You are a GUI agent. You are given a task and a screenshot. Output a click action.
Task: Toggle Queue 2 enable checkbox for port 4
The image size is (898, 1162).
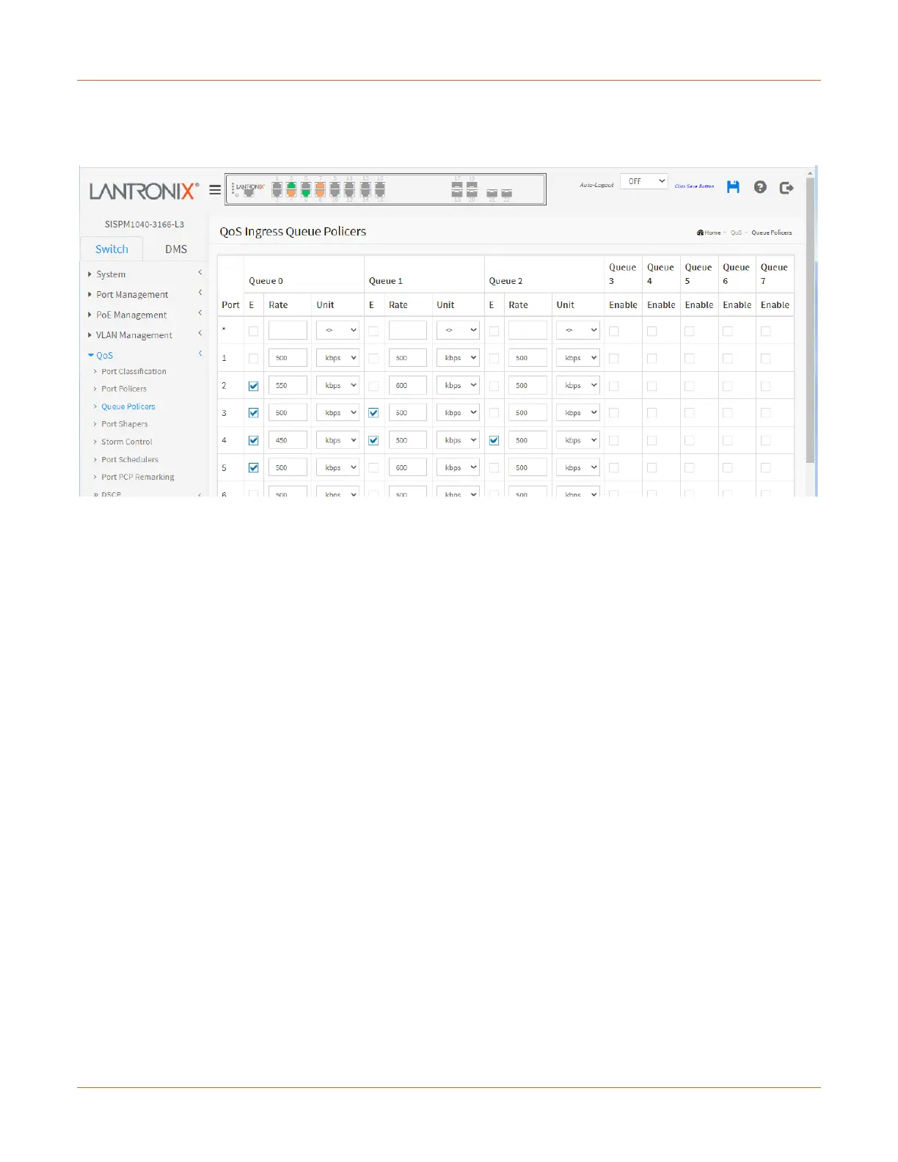tap(494, 441)
